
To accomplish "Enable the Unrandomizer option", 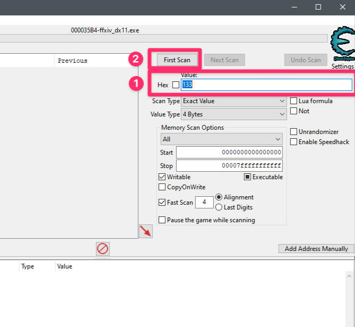I will point(294,132).
